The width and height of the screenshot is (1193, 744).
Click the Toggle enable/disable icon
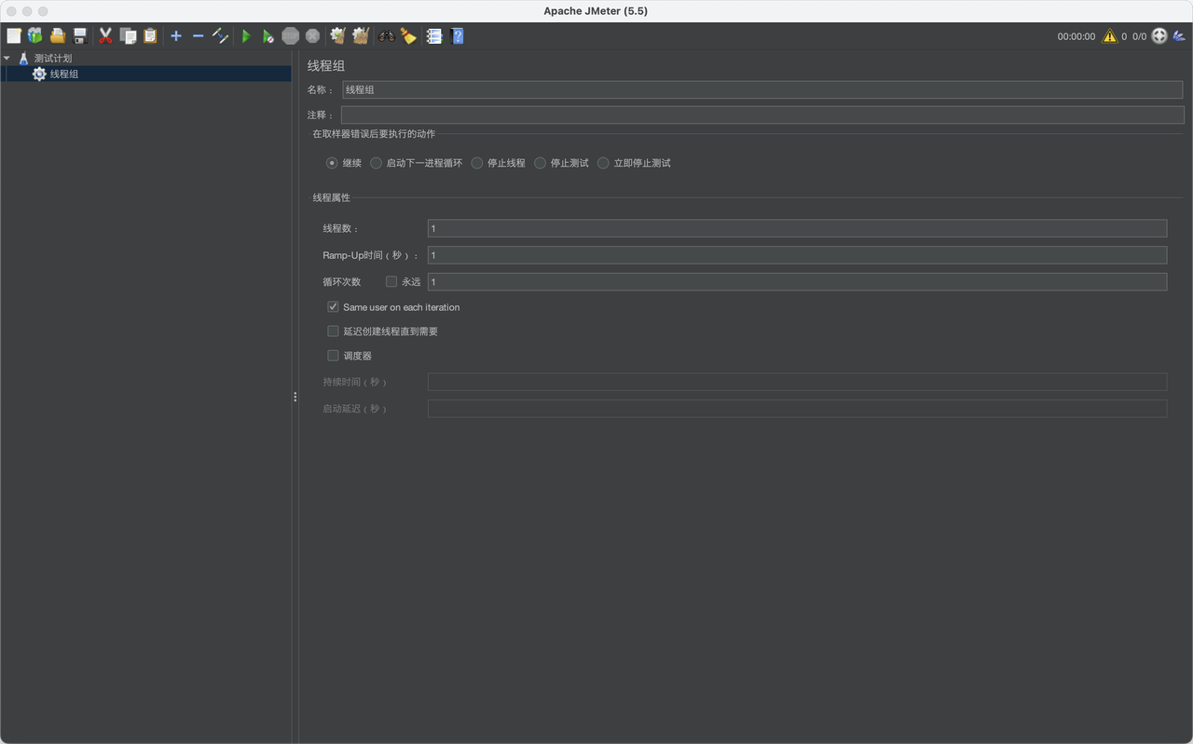coord(221,36)
